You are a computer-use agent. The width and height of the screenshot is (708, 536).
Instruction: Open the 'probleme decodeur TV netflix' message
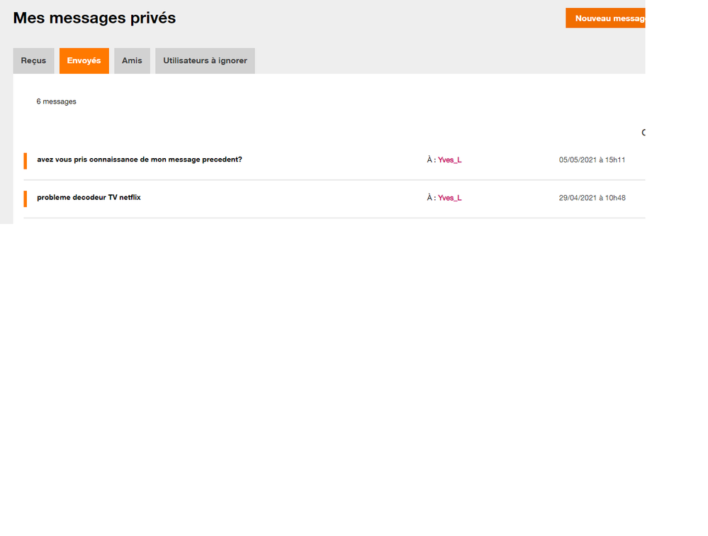89,198
